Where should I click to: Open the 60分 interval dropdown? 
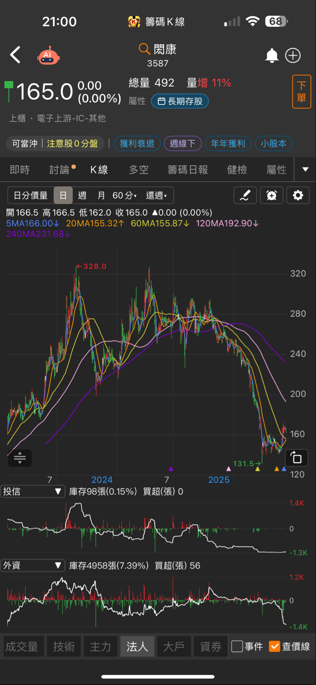pyautogui.click(x=125, y=195)
